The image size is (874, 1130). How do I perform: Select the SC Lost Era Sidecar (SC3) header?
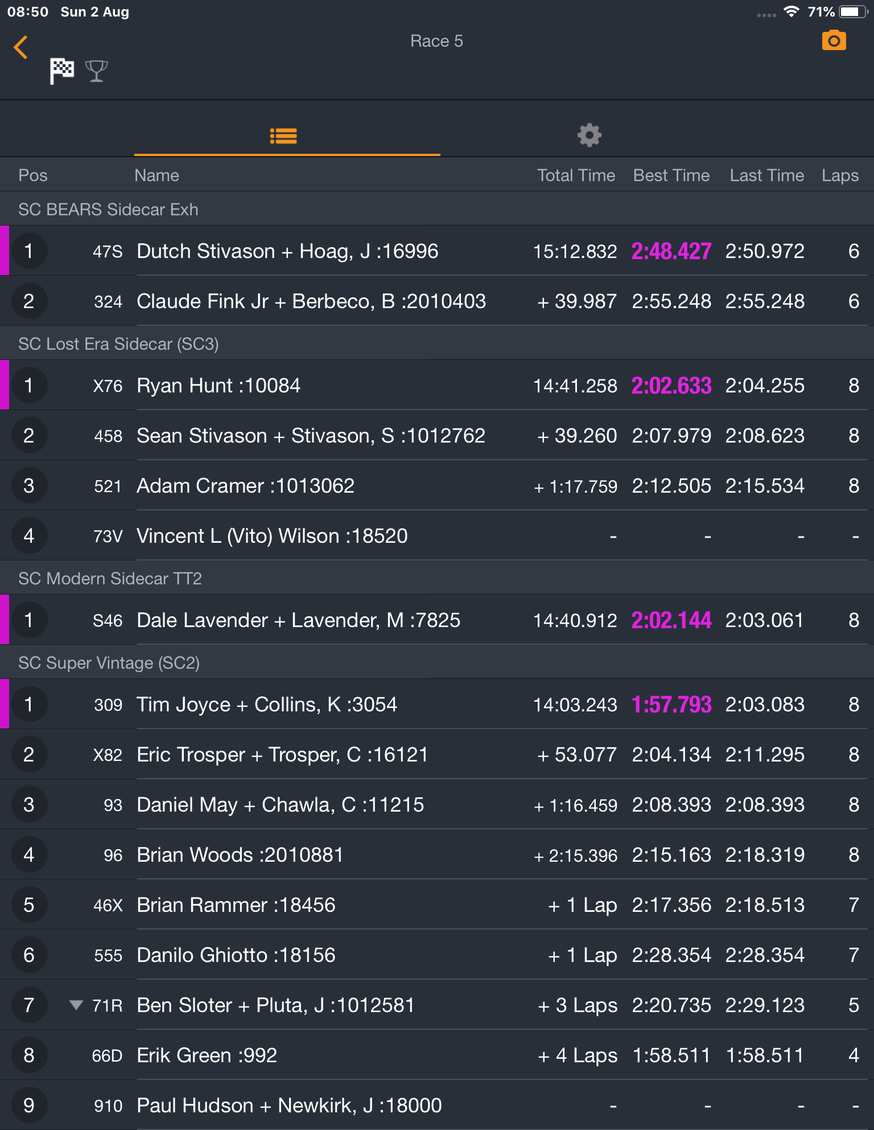click(x=437, y=343)
